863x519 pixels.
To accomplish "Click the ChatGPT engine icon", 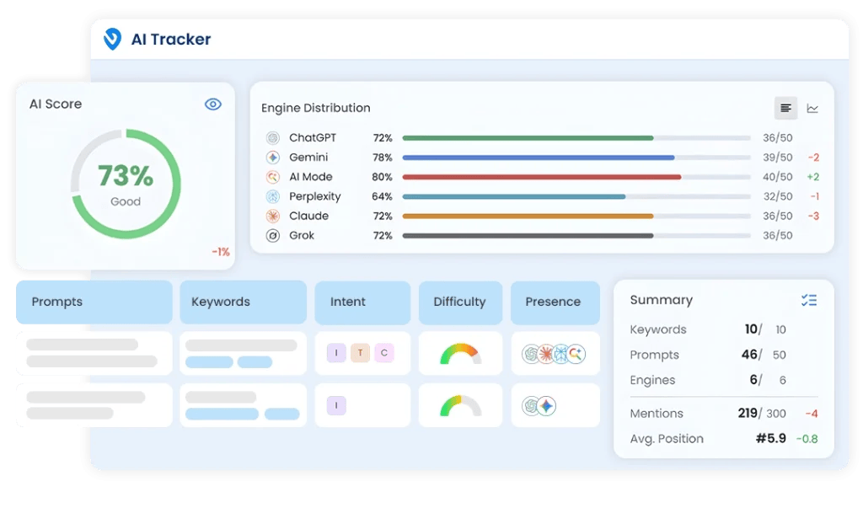I will (273, 137).
